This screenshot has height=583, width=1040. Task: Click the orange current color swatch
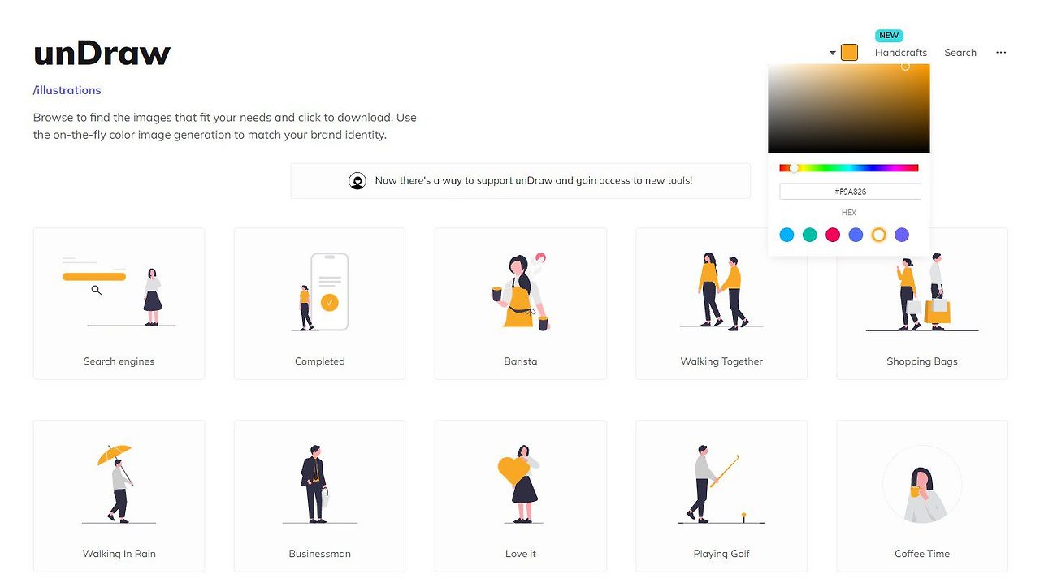pos(849,53)
